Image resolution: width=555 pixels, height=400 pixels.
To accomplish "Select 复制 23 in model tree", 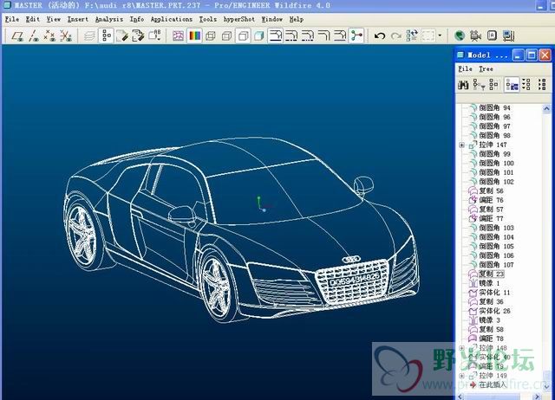I will [x=491, y=274].
